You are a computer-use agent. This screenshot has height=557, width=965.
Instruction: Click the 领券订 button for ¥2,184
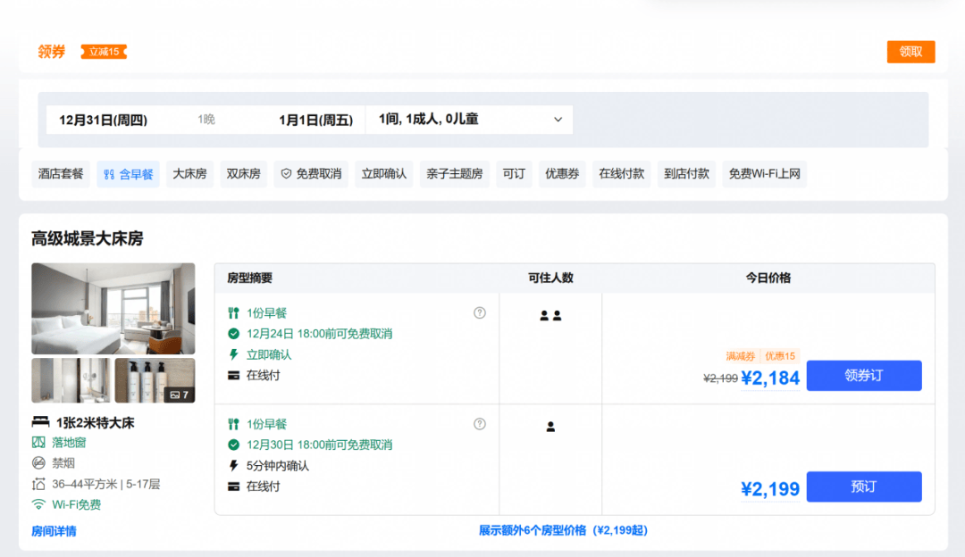(864, 376)
